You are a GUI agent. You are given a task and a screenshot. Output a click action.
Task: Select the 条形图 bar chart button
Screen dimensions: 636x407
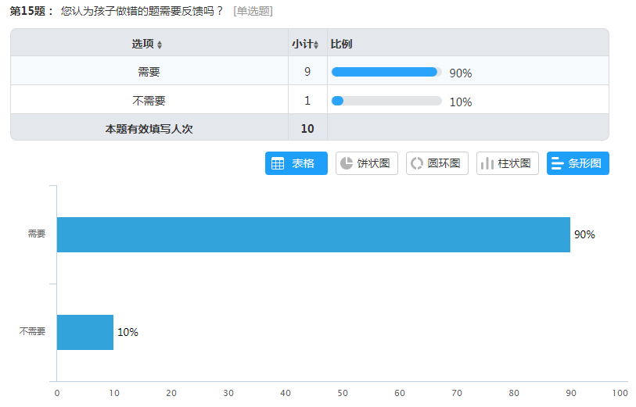577,163
